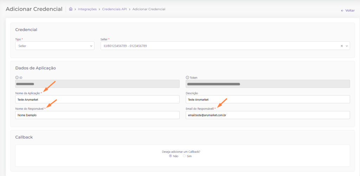
Task: Select the Não callback radio button
Action: coord(171,156)
